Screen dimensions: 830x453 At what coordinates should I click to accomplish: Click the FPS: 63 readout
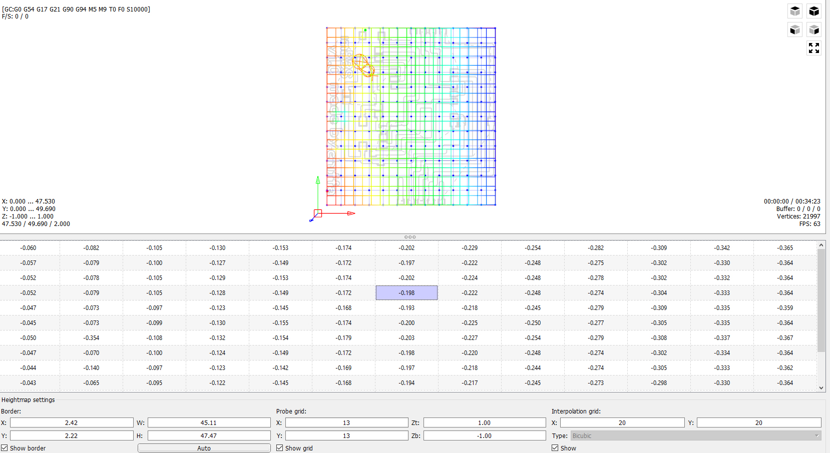pyautogui.click(x=809, y=224)
